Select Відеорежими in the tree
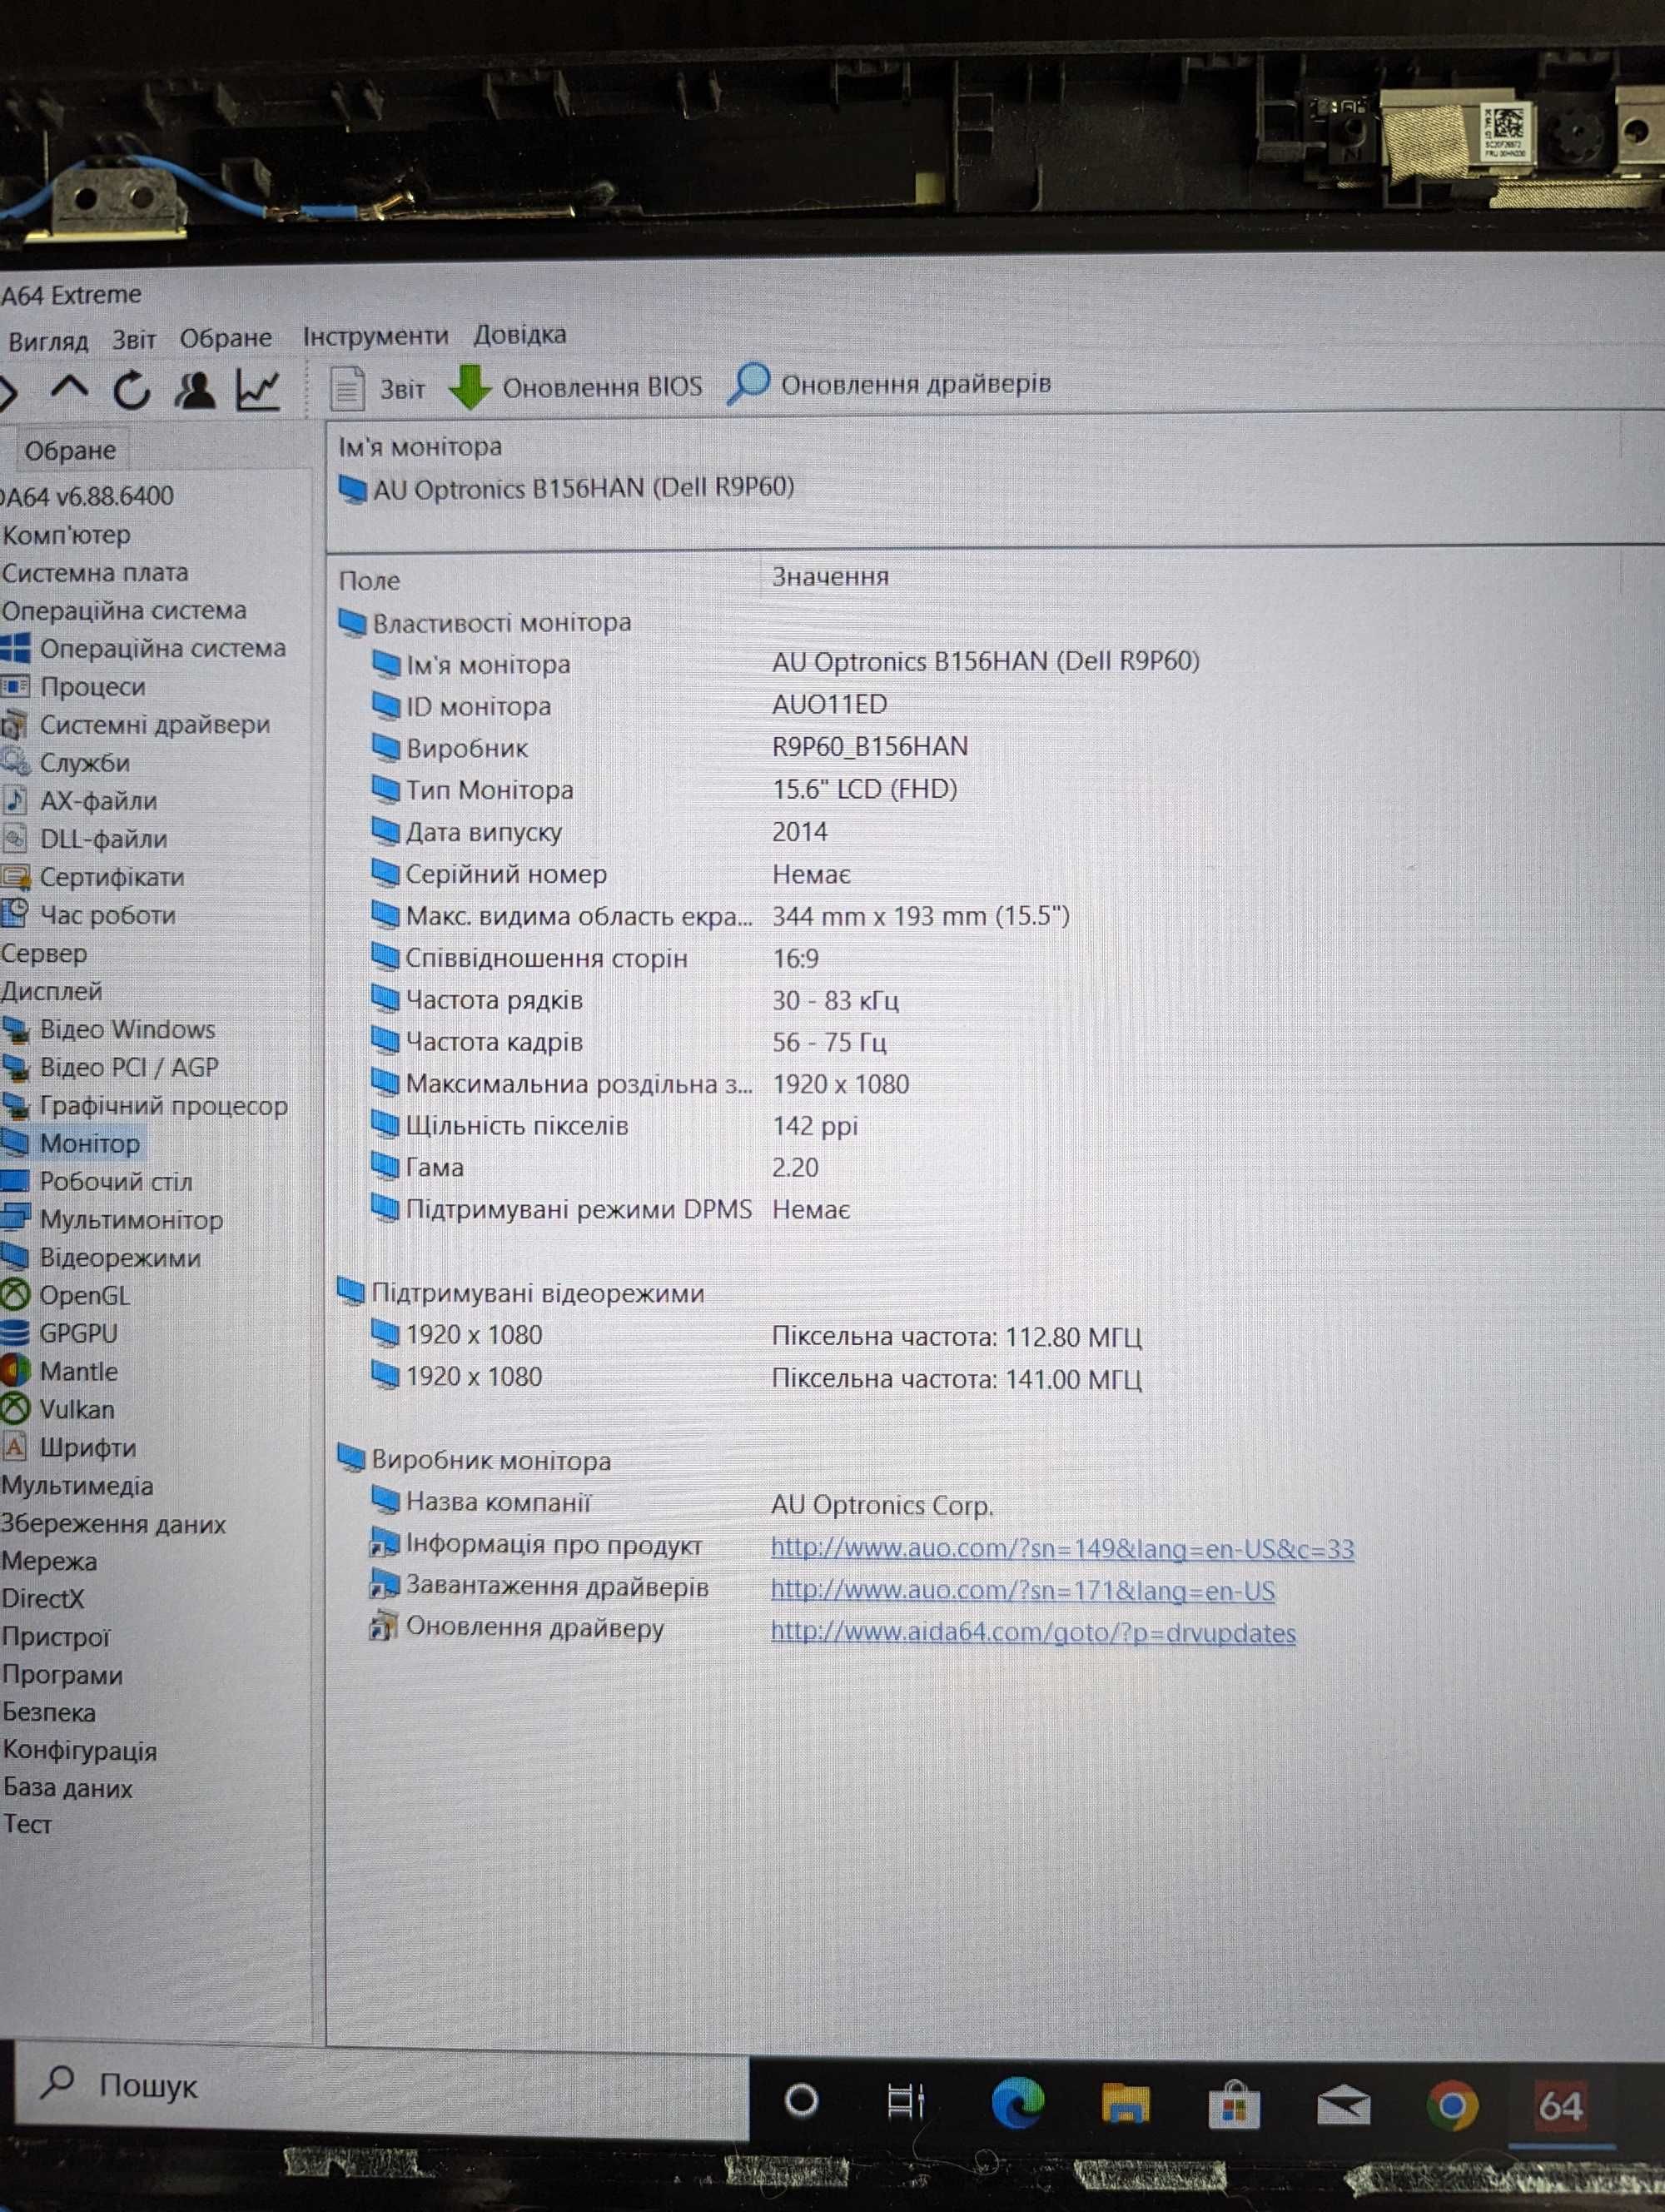This screenshot has width=1665, height=2212. click(102, 1257)
